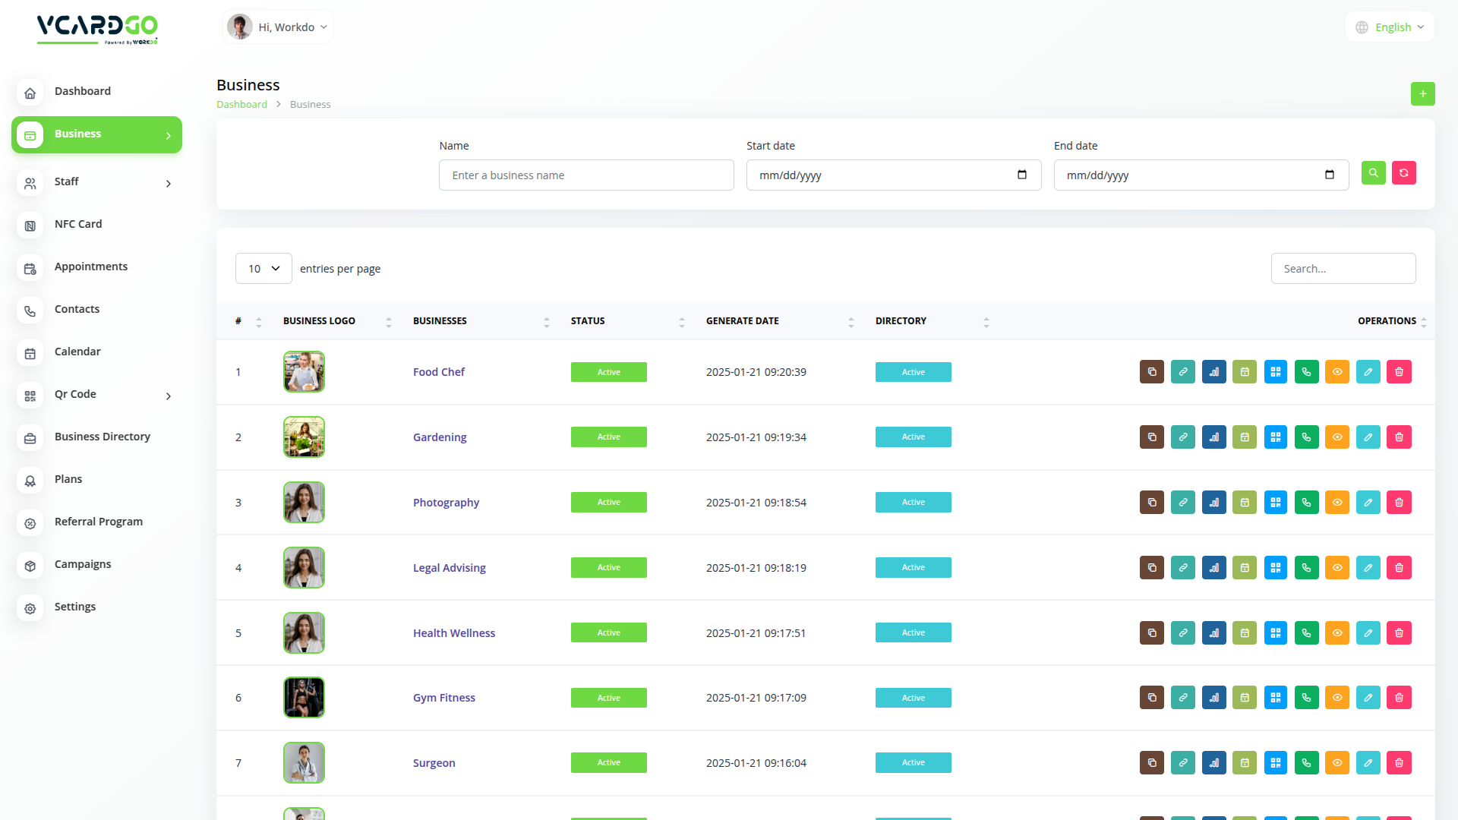Image resolution: width=1458 pixels, height=820 pixels.
Task: Open Appointments in the sidebar
Action: [91, 267]
